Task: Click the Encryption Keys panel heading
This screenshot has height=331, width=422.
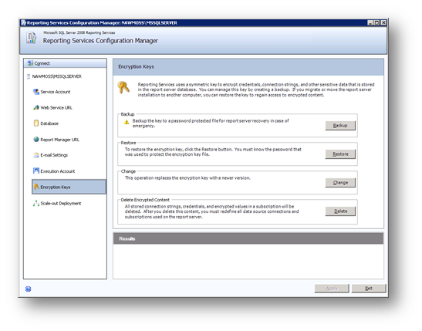Action: pos(137,66)
